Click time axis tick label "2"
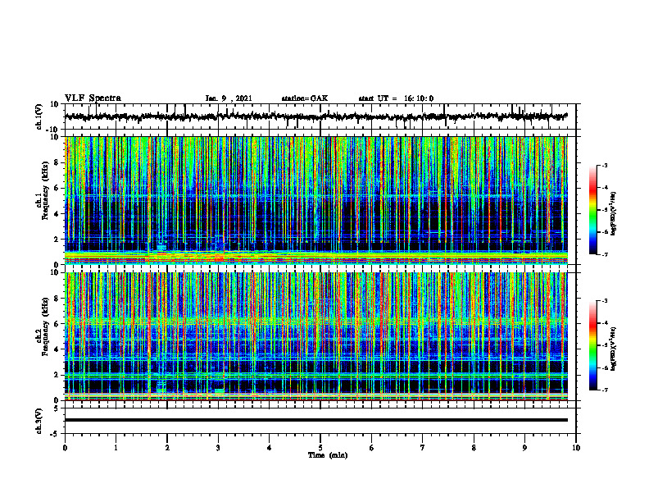The height and width of the screenshot is (502, 649). tap(167, 448)
